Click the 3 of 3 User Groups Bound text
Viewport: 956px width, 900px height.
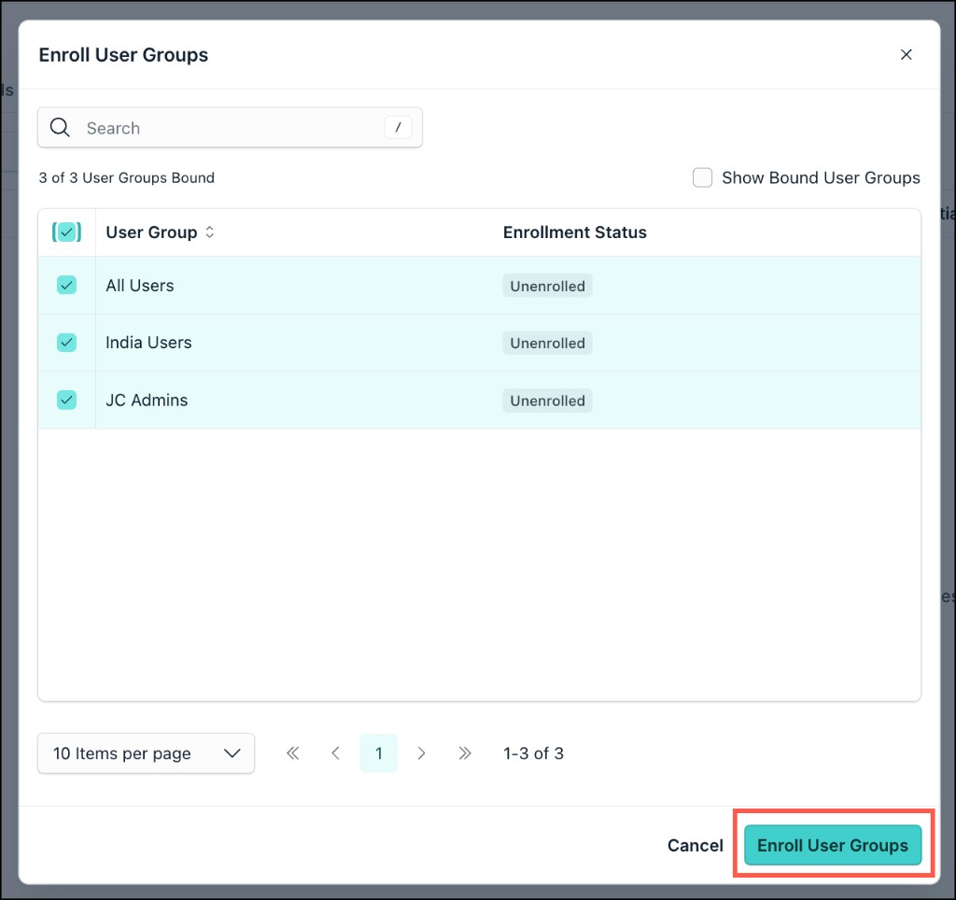coord(127,177)
